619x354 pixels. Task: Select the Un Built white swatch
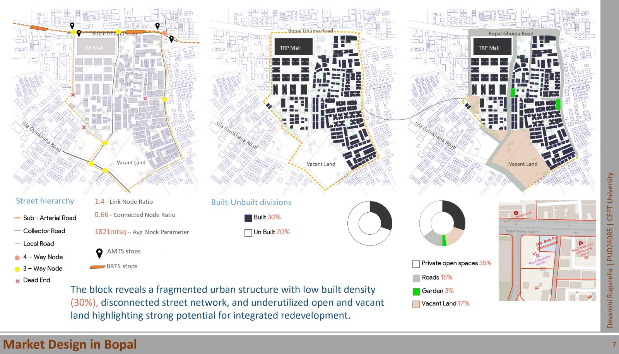point(248,233)
